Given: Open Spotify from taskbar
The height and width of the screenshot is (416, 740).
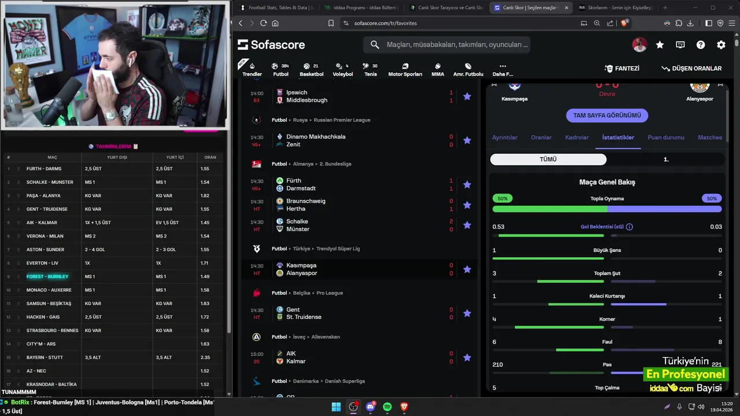Looking at the screenshot, I should click(387, 407).
